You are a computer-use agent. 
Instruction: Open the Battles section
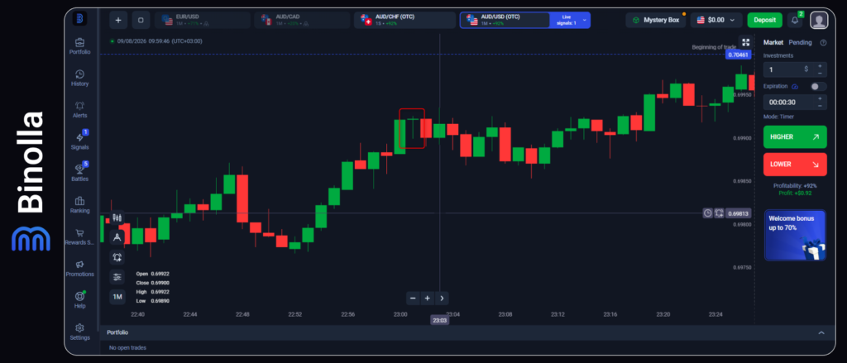(x=80, y=173)
